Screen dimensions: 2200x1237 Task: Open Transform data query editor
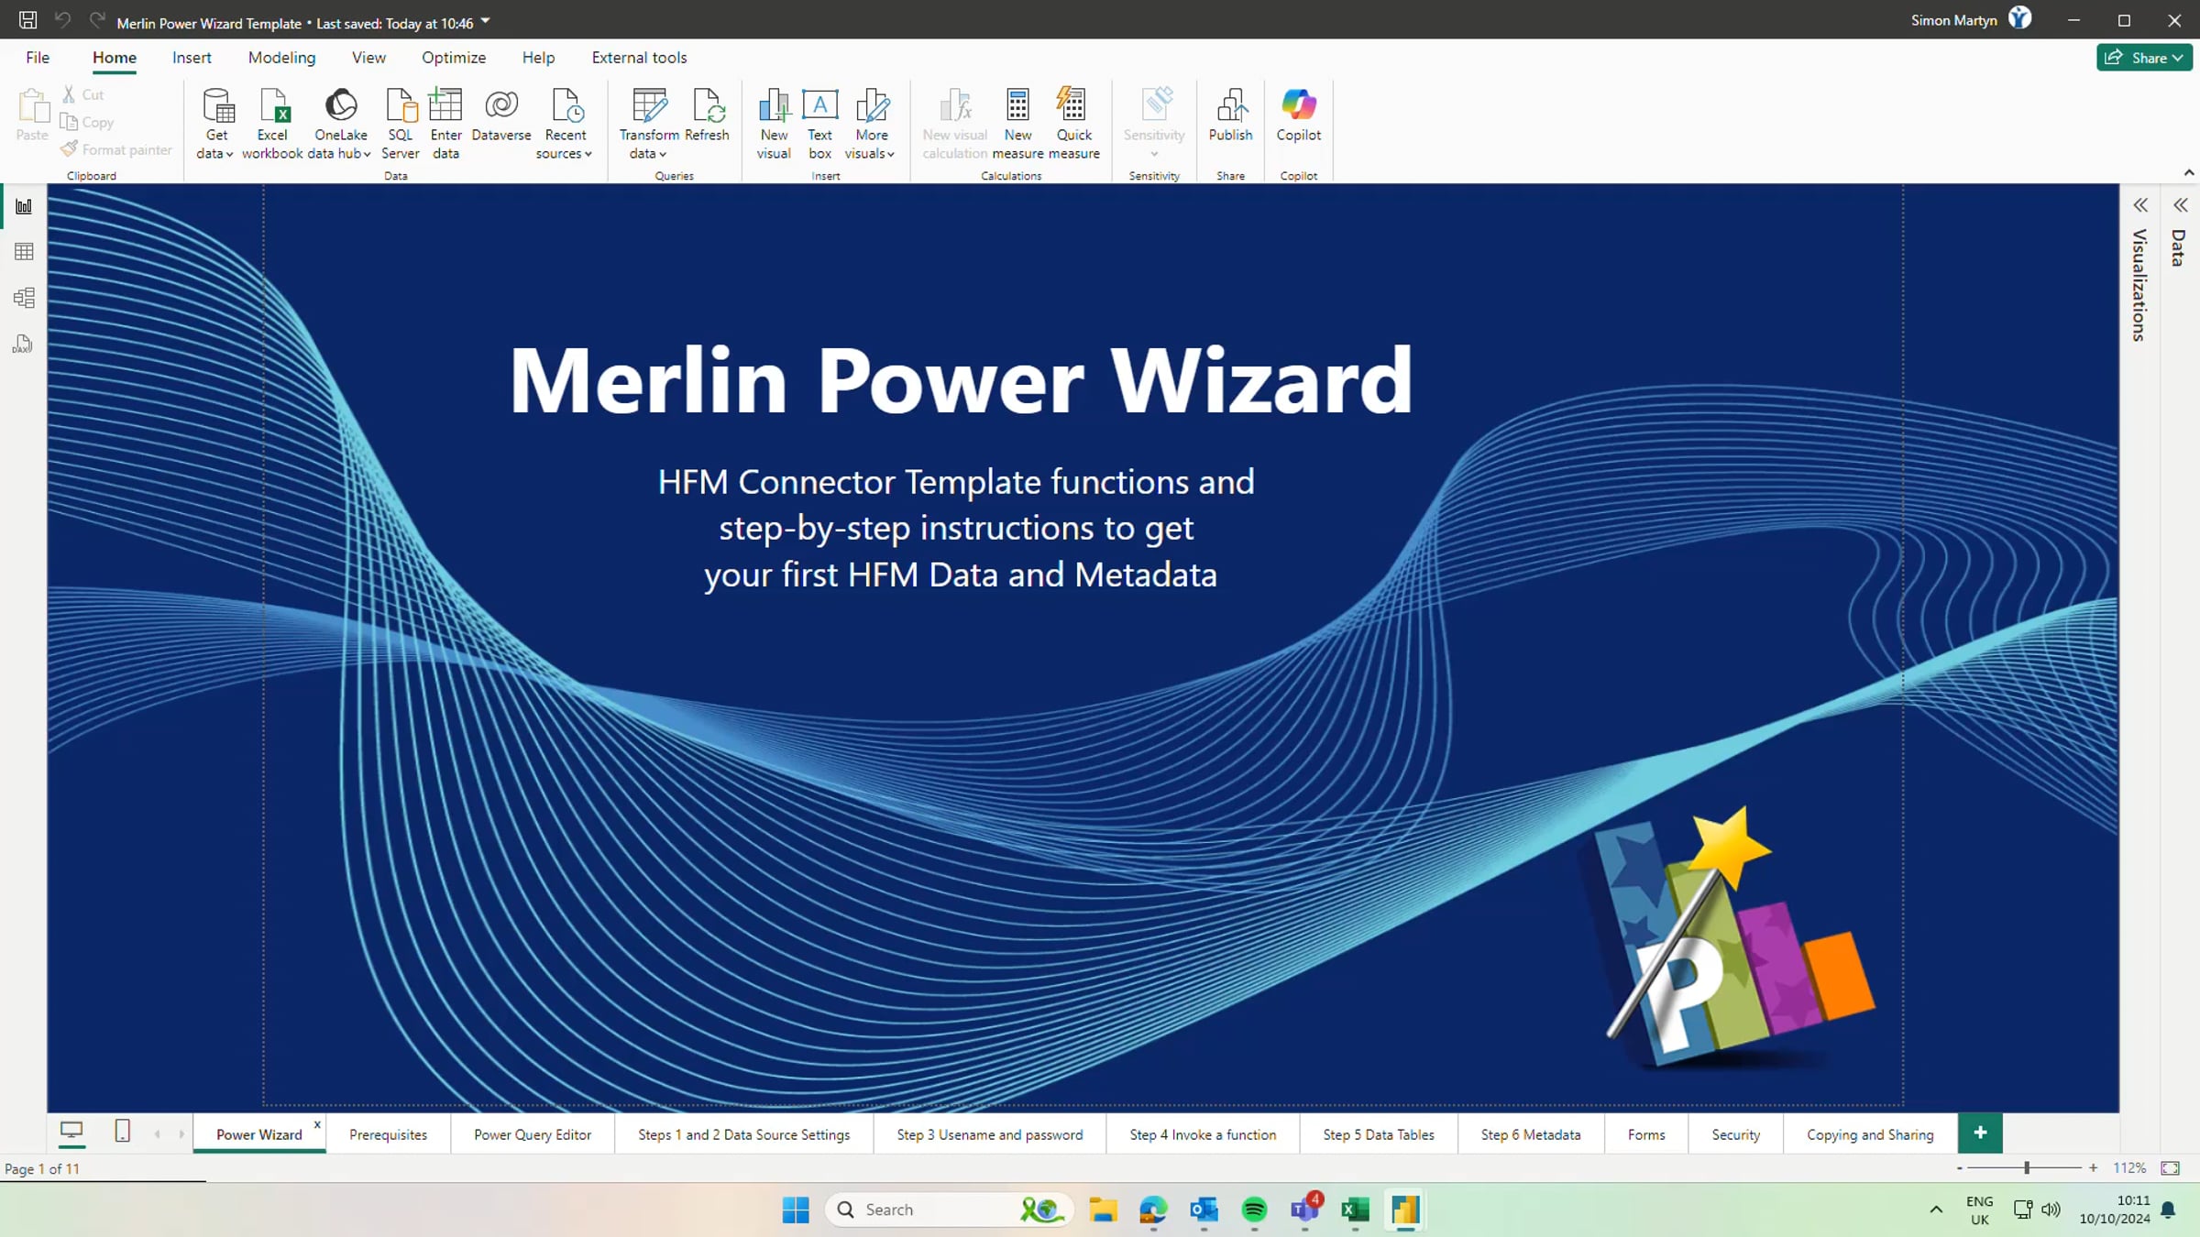(x=649, y=124)
